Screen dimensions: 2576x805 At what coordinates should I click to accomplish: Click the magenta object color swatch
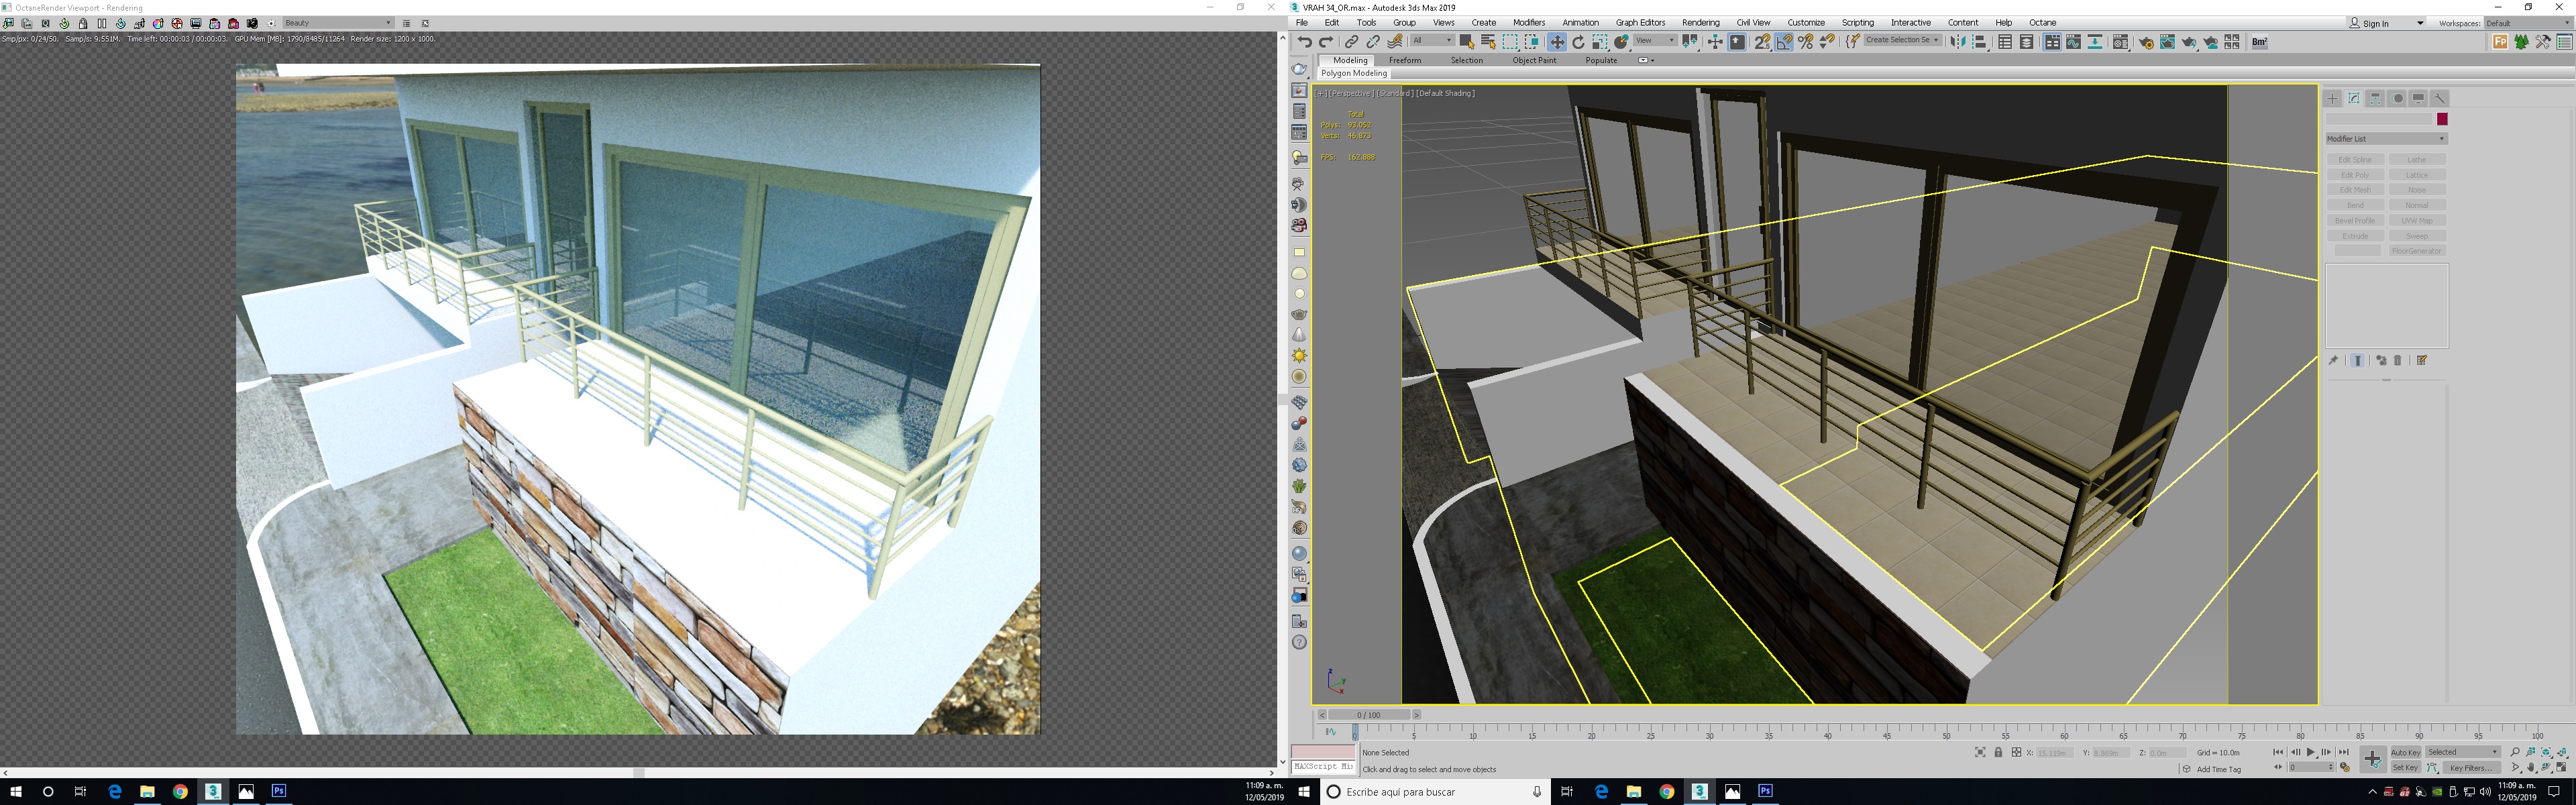2441,119
